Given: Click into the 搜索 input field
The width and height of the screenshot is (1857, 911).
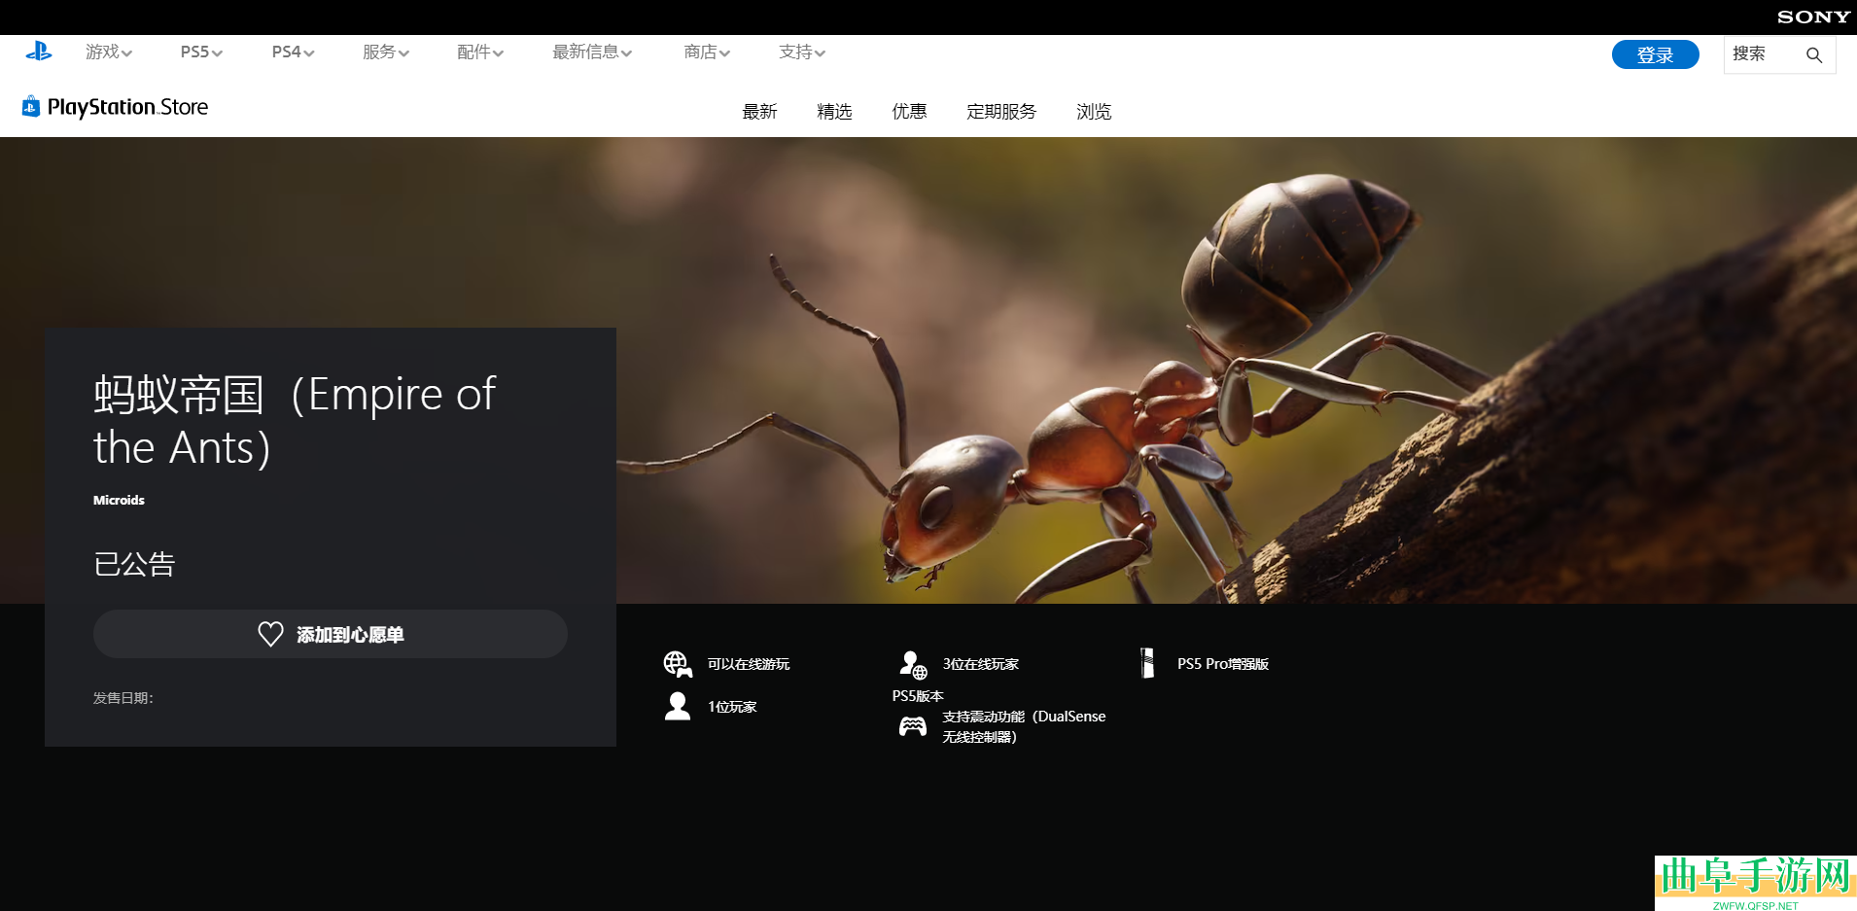Looking at the screenshot, I should [1762, 54].
